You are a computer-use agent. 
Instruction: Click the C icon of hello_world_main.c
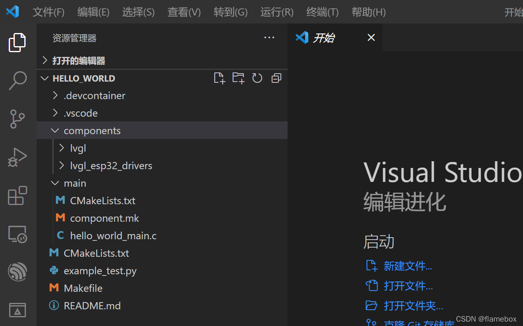pos(61,235)
